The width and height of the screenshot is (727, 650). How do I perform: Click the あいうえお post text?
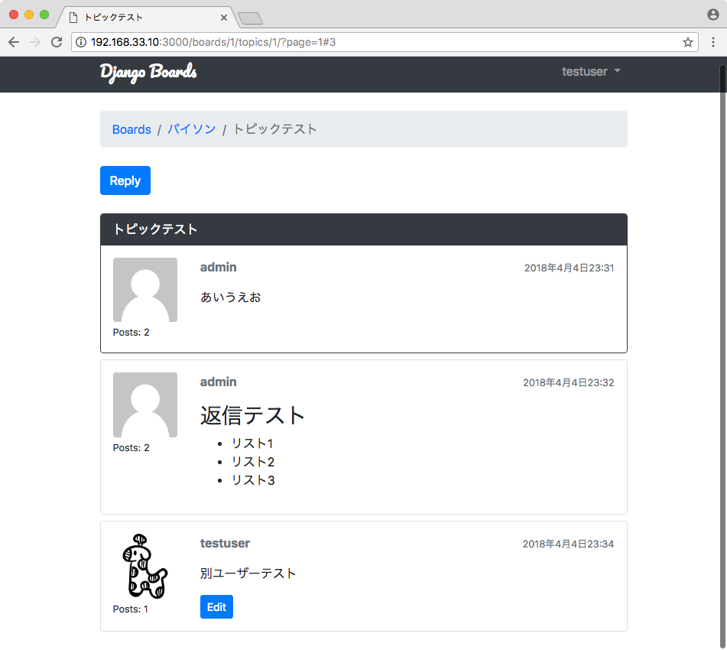[230, 297]
